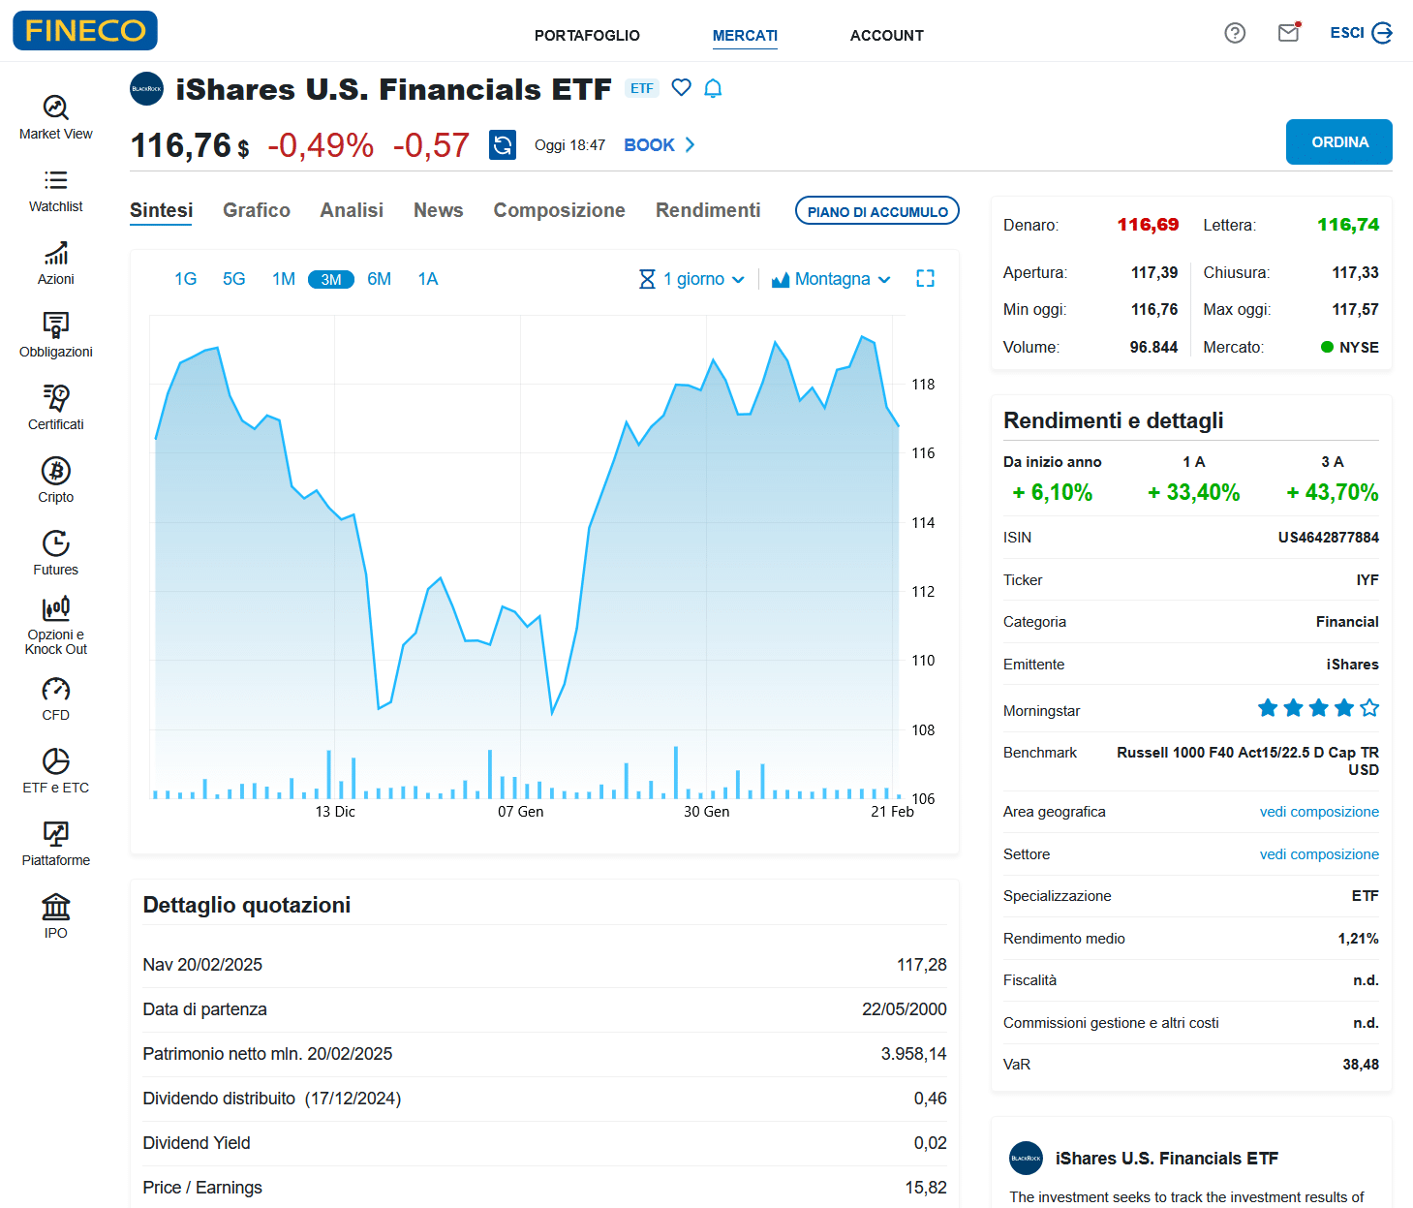The width and height of the screenshot is (1413, 1208).
Task: Open the messages envelope icon
Action: tap(1289, 33)
